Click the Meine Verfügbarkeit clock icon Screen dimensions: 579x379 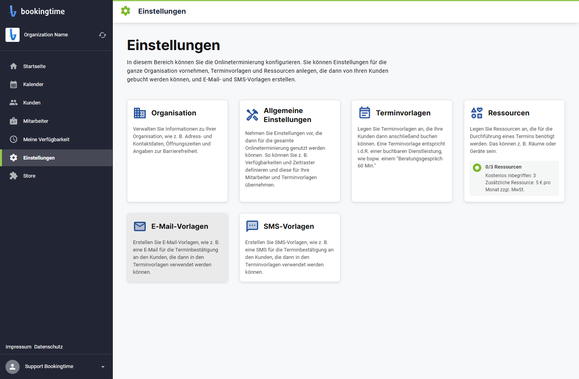click(x=14, y=139)
